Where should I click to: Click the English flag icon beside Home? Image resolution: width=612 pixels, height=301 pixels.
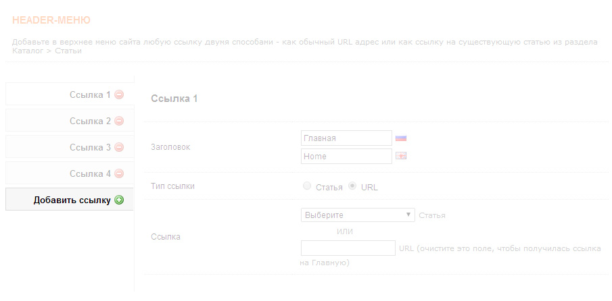tap(401, 157)
